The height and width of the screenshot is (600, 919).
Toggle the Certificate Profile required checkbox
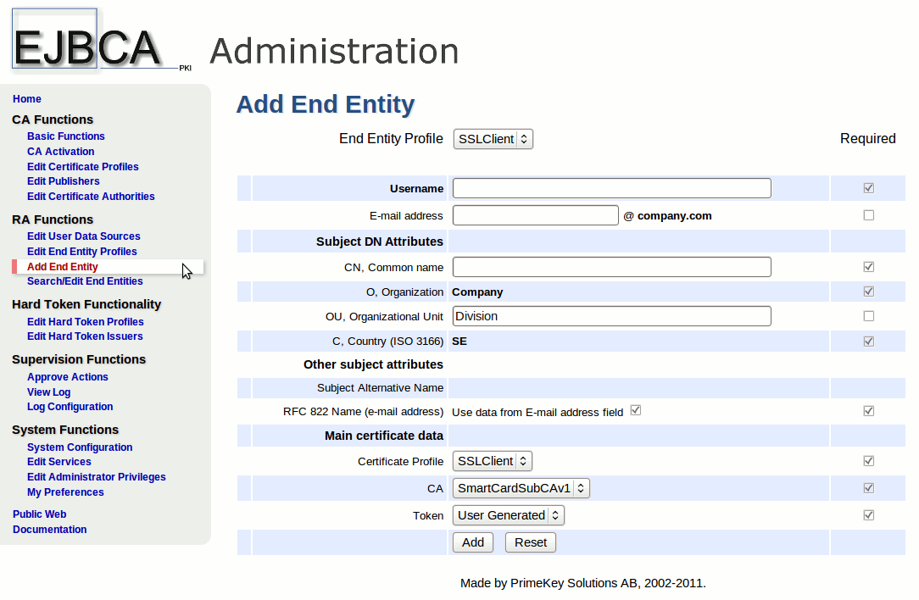[x=869, y=460]
